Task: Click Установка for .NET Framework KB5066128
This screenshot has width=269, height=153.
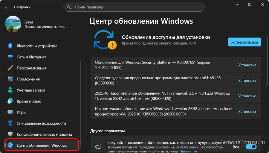Action: (x=247, y=96)
